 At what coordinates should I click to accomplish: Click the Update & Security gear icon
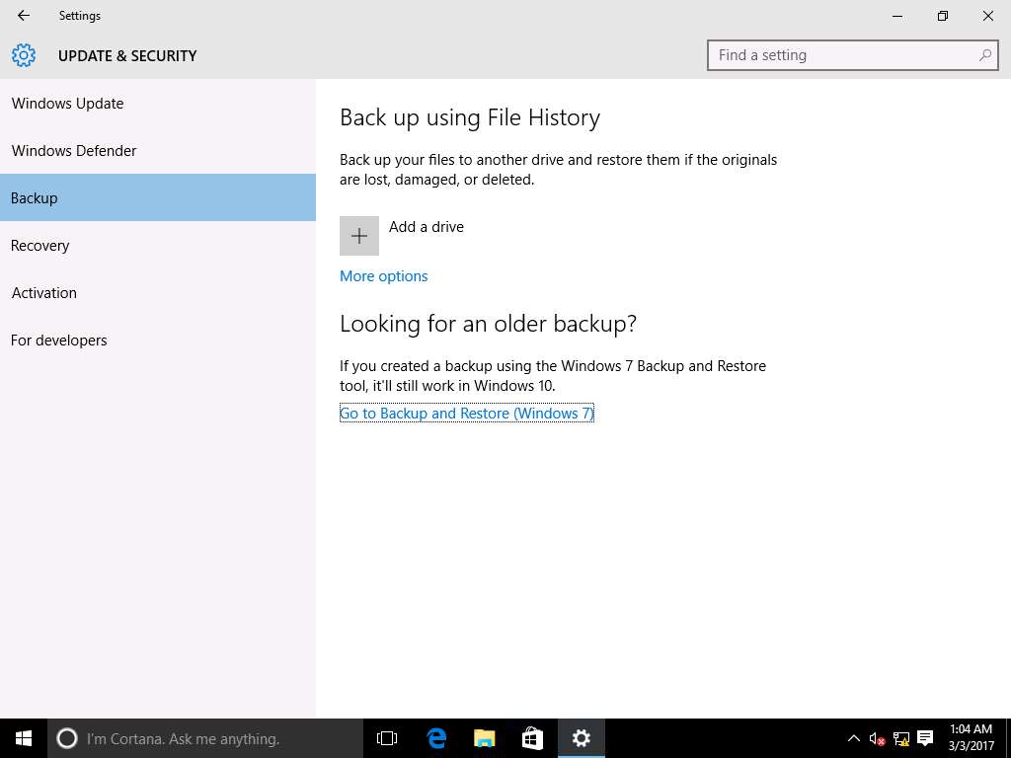[x=24, y=55]
